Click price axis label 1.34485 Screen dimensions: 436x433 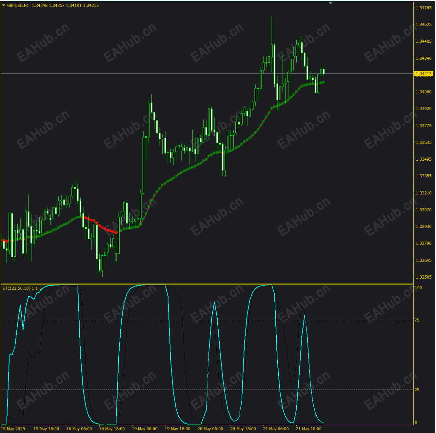pos(423,41)
